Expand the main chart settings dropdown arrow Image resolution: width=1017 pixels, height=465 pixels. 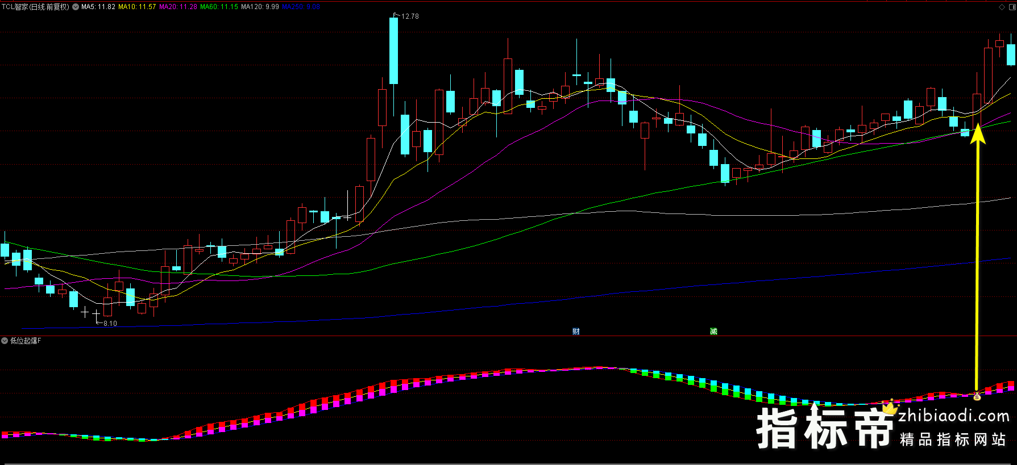[x=76, y=7]
